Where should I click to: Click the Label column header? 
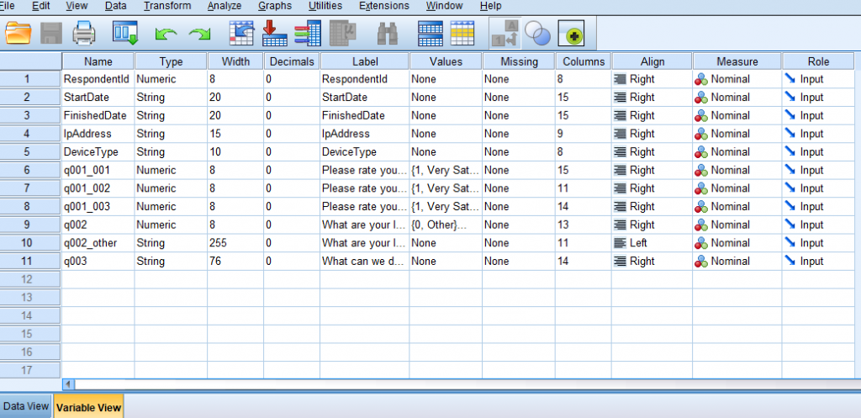coord(365,61)
